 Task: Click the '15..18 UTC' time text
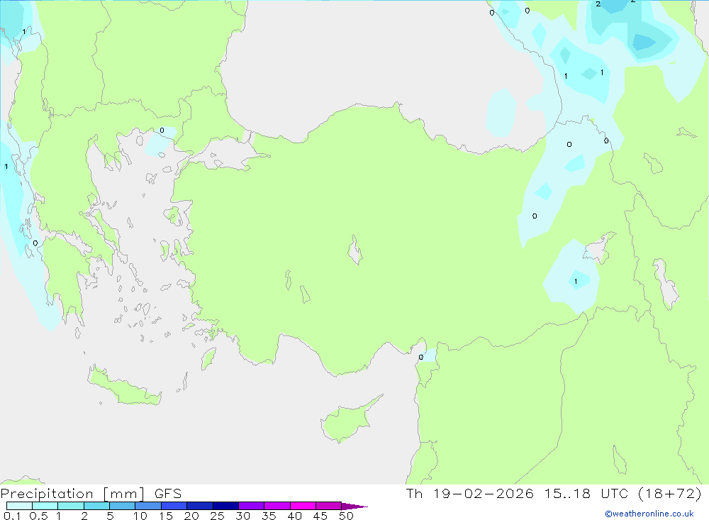(586, 494)
